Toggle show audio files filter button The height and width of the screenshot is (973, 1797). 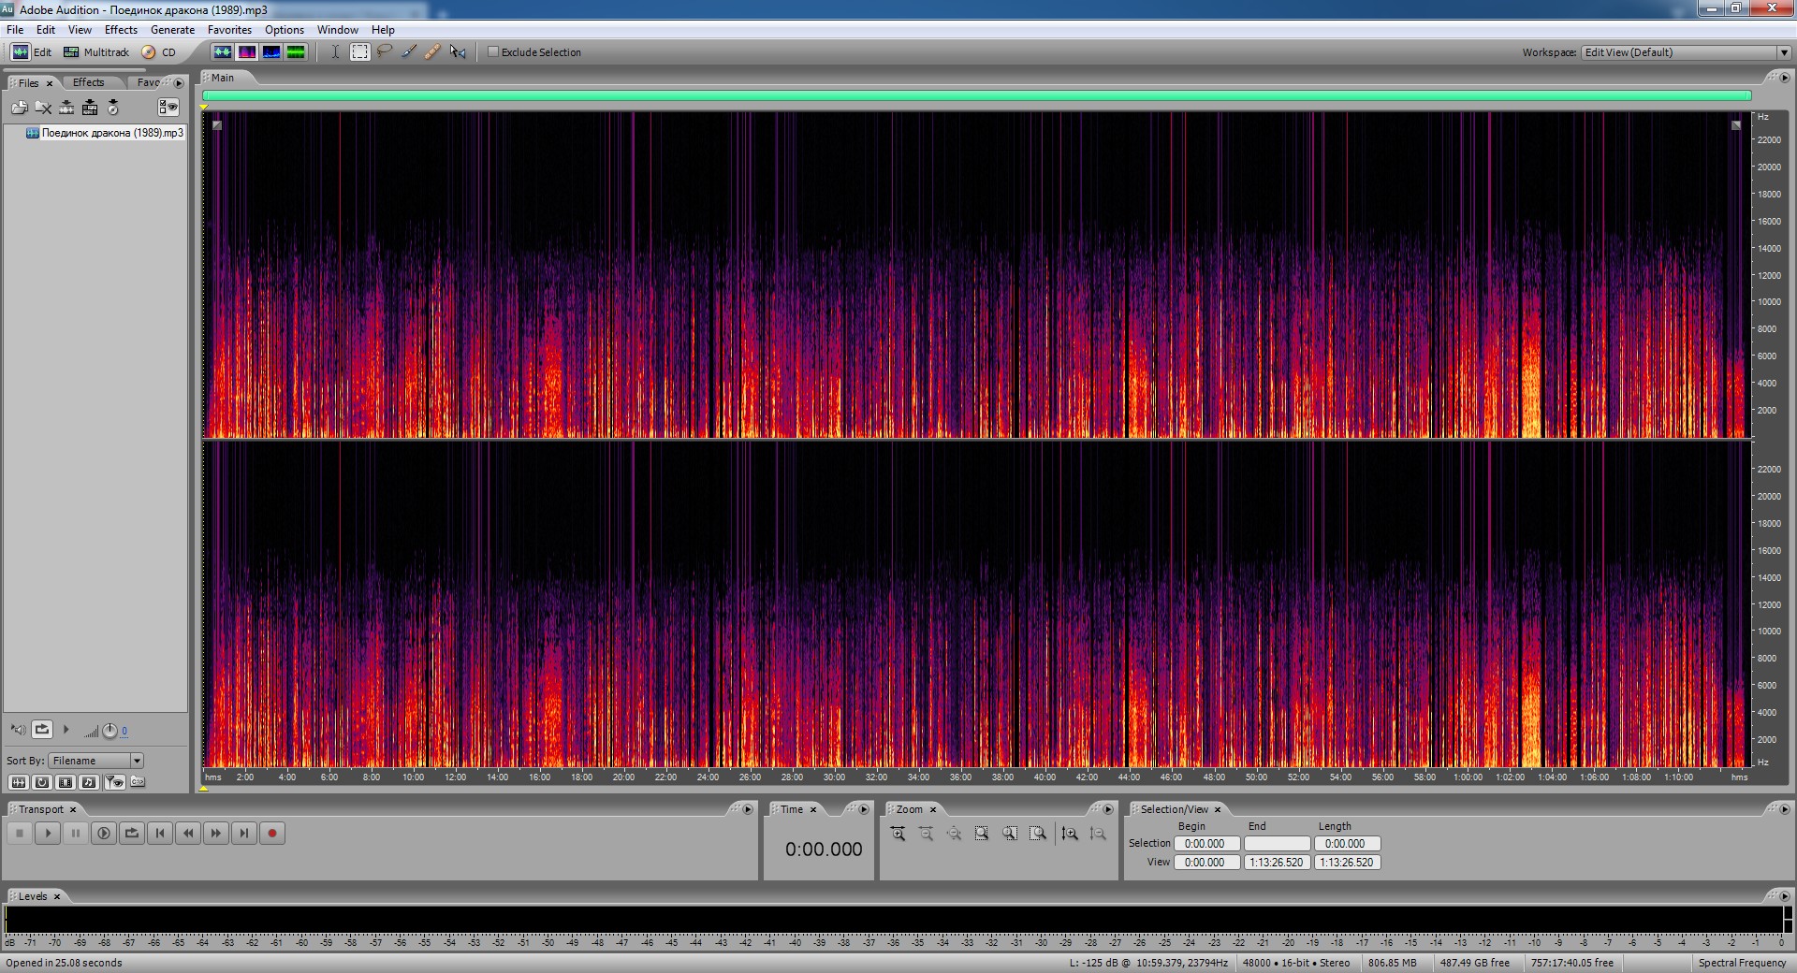point(18,782)
